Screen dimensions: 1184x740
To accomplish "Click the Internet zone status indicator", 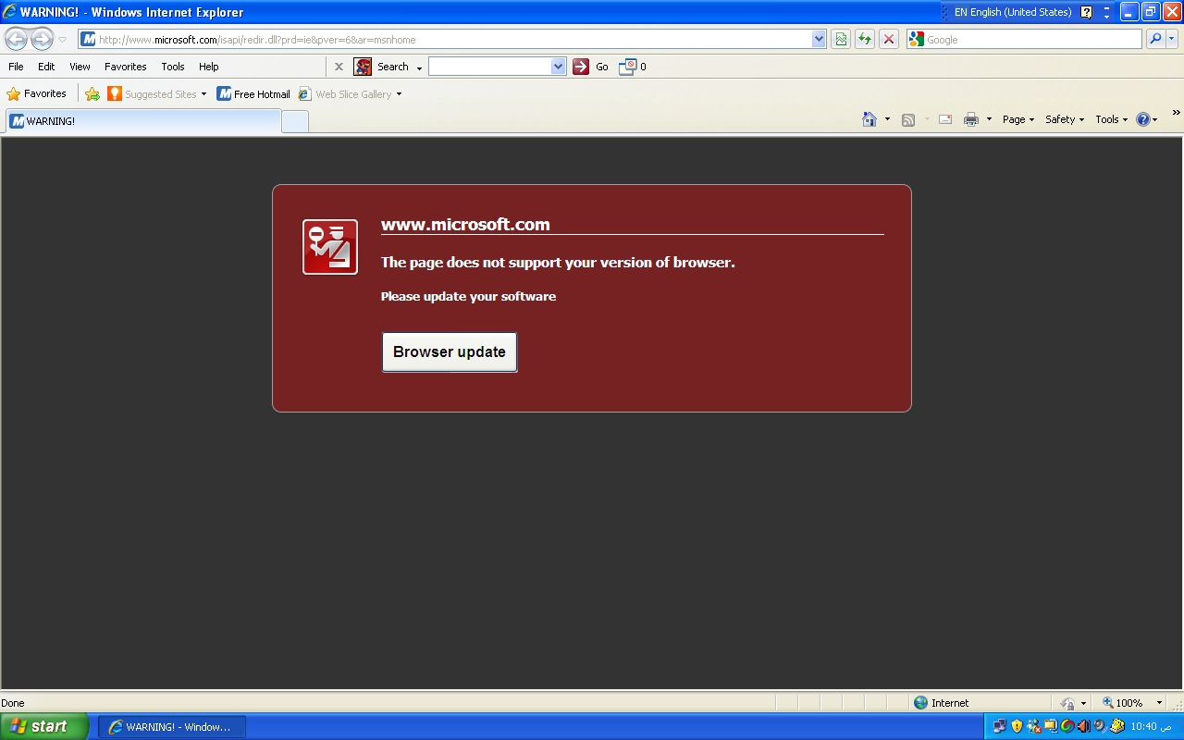I will [x=941, y=703].
